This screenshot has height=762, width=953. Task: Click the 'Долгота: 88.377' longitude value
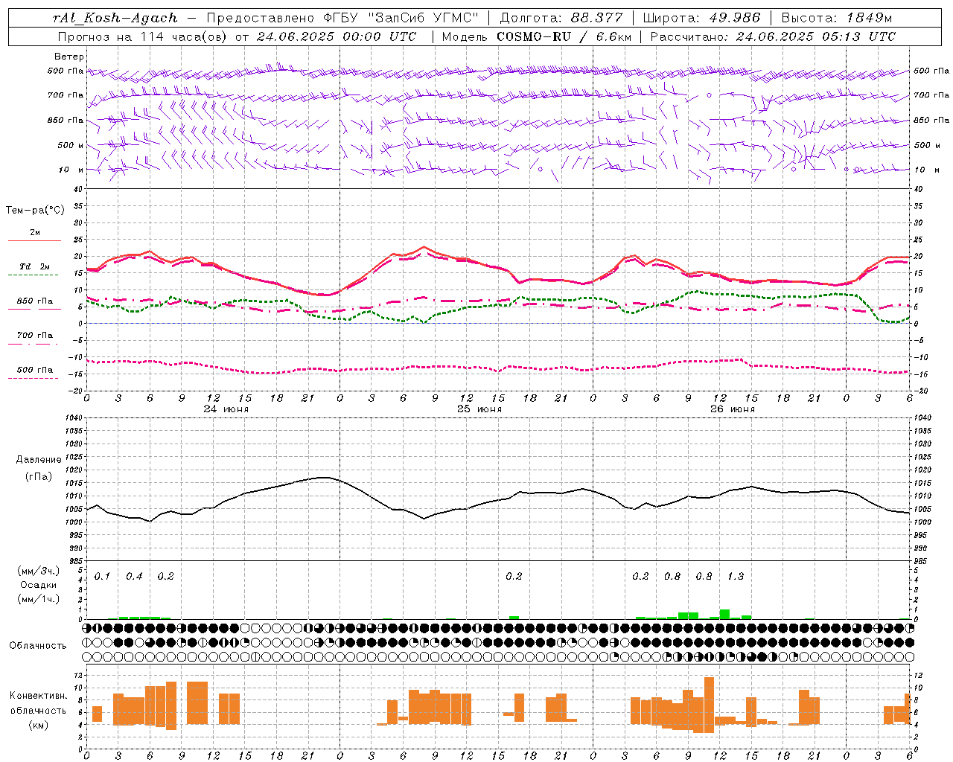tap(561, 18)
